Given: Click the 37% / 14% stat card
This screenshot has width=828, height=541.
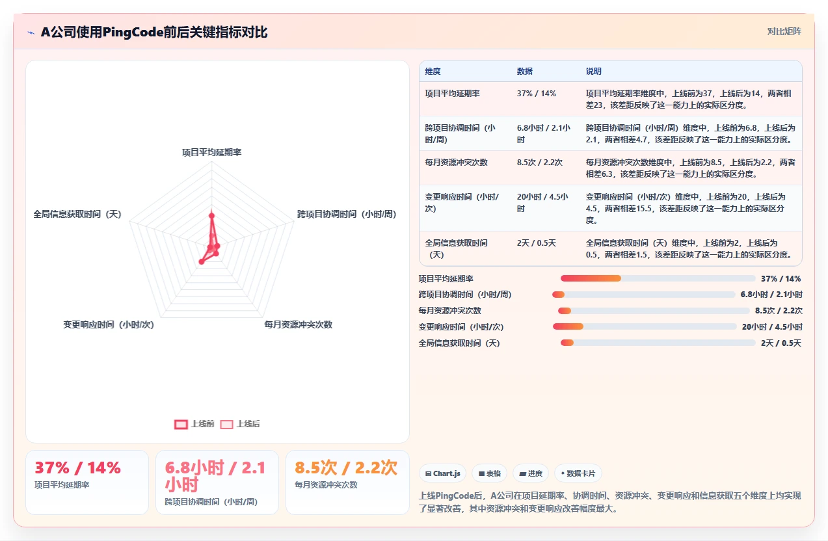Looking at the screenshot, I should pyautogui.click(x=87, y=482).
